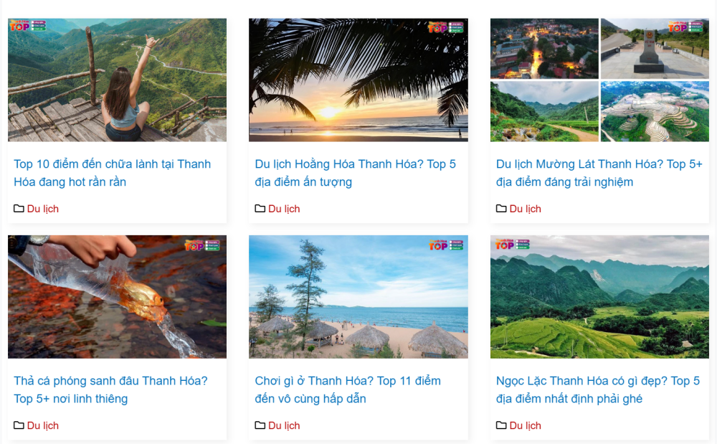Open the folder icon under Top 10 điểm đến article
Viewport: 717px width, 444px height.
19,209
